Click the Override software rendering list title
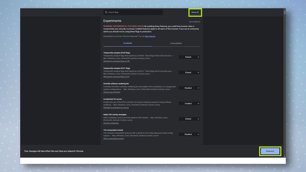This screenshot has width=306, height=172. point(116,84)
